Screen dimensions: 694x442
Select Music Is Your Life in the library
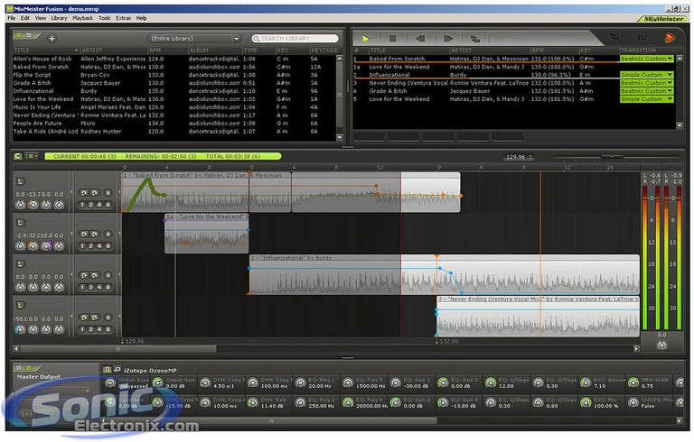(174, 107)
